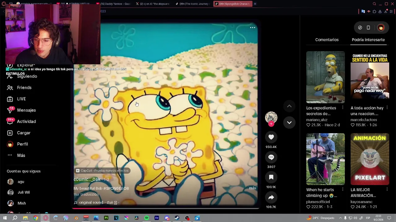This screenshot has height=222, width=396.
Task: Open options for 'A toda accion' video
Action: (387, 108)
